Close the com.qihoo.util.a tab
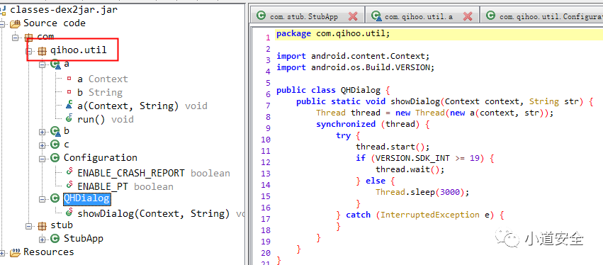This screenshot has width=603, height=265. (x=467, y=16)
